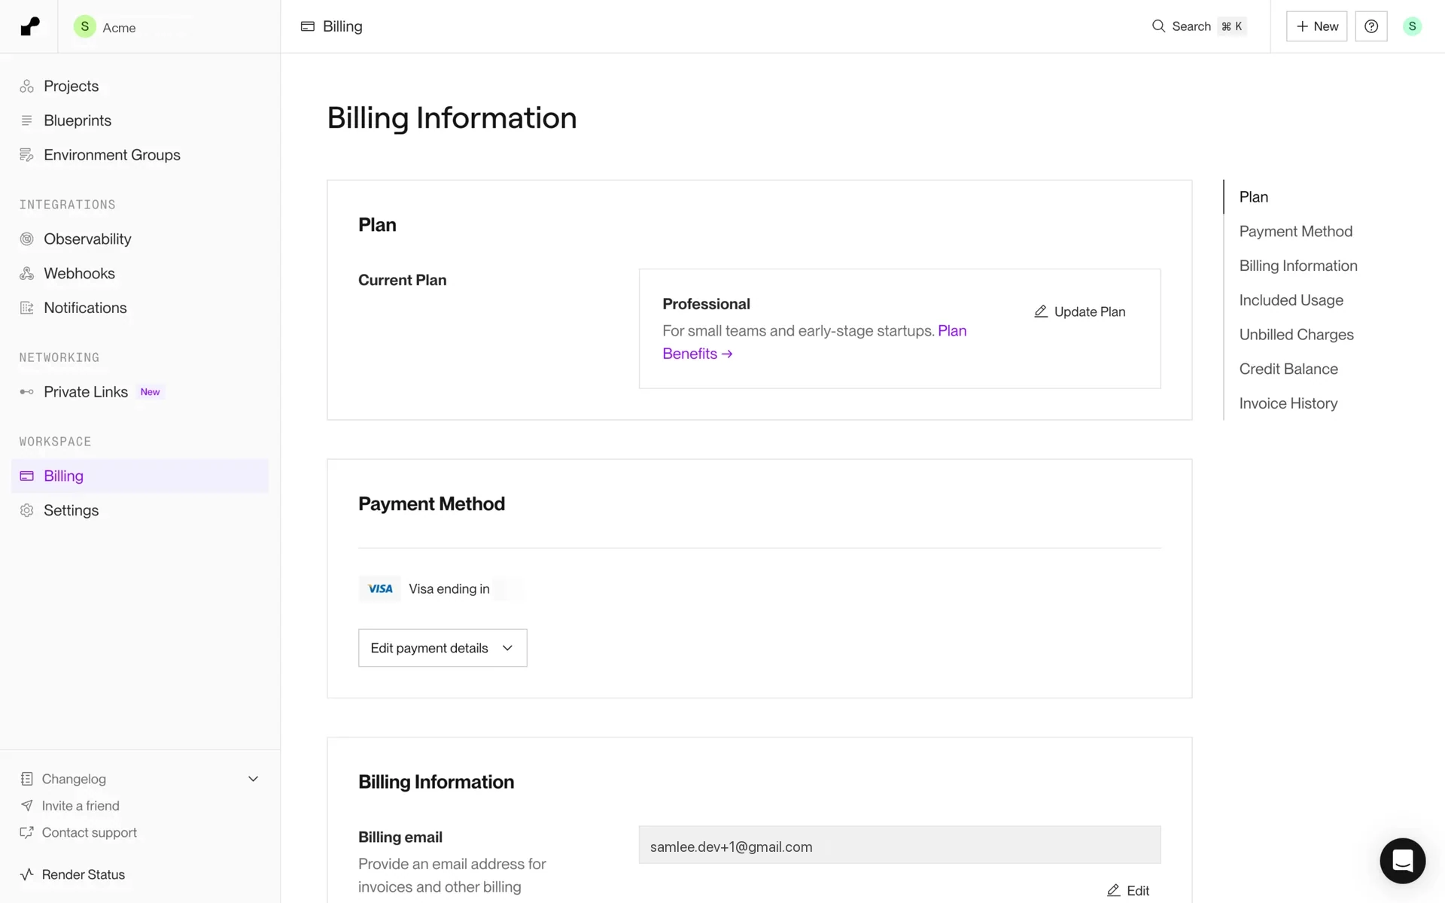The height and width of the screenshot is (903, 1445).
Task: Jump to Plan section
Action: [1254, 197]
